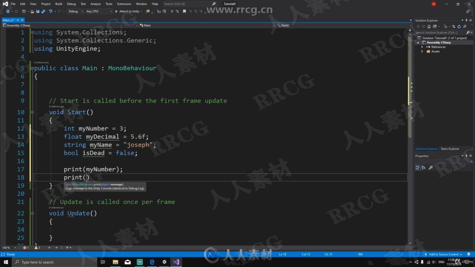Toggle auto-hide pin on Properties panel
This screenshot has height=267, width=475.
(466, 156)
